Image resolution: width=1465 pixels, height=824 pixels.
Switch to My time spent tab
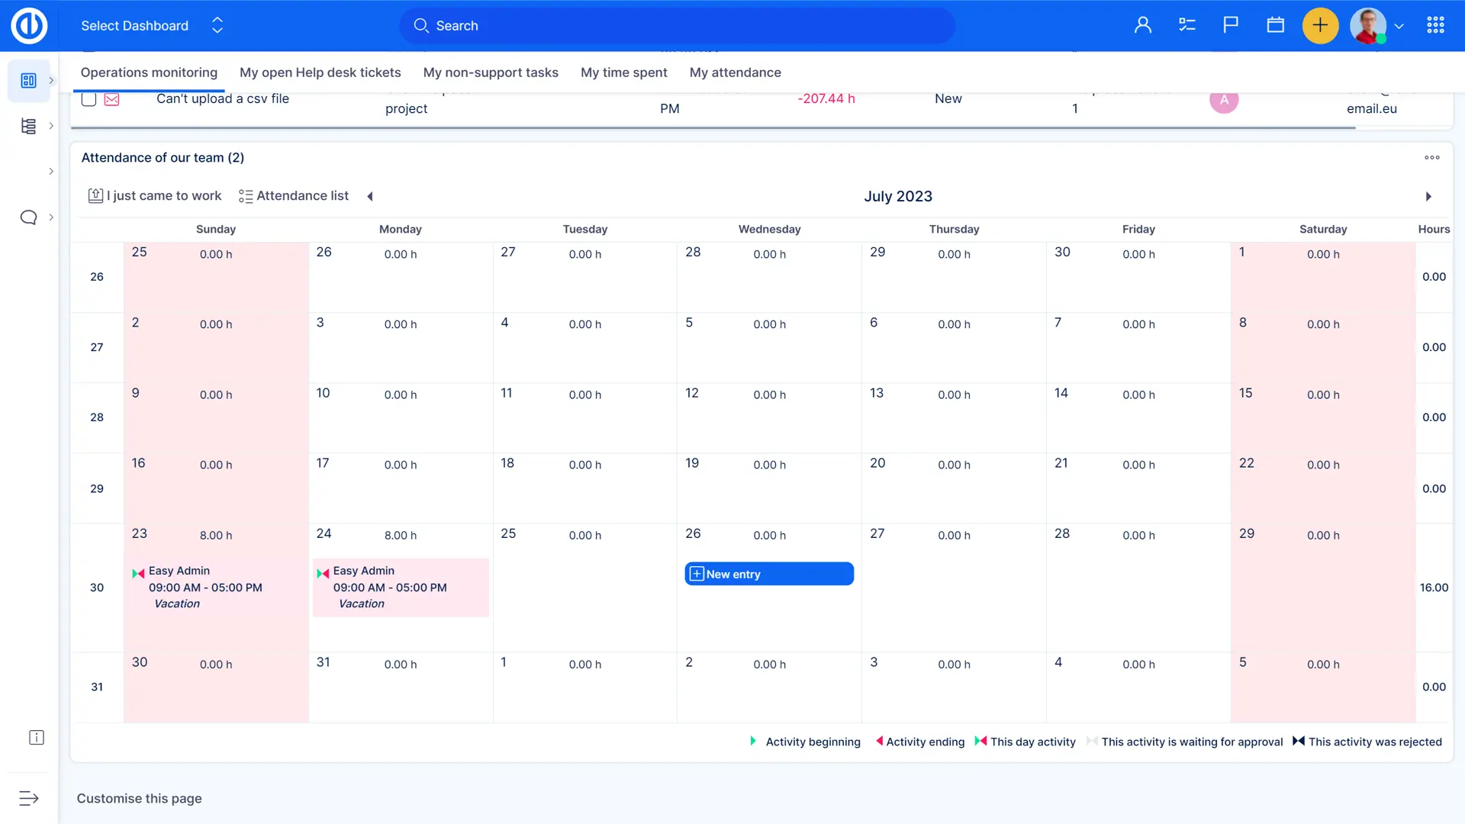point(623,72)
